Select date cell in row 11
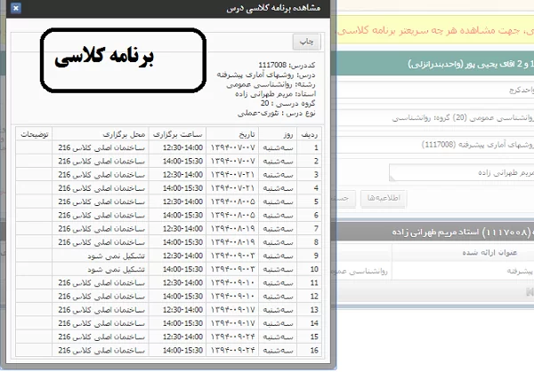This screenshot has width=534, height=372. [232, 282]
